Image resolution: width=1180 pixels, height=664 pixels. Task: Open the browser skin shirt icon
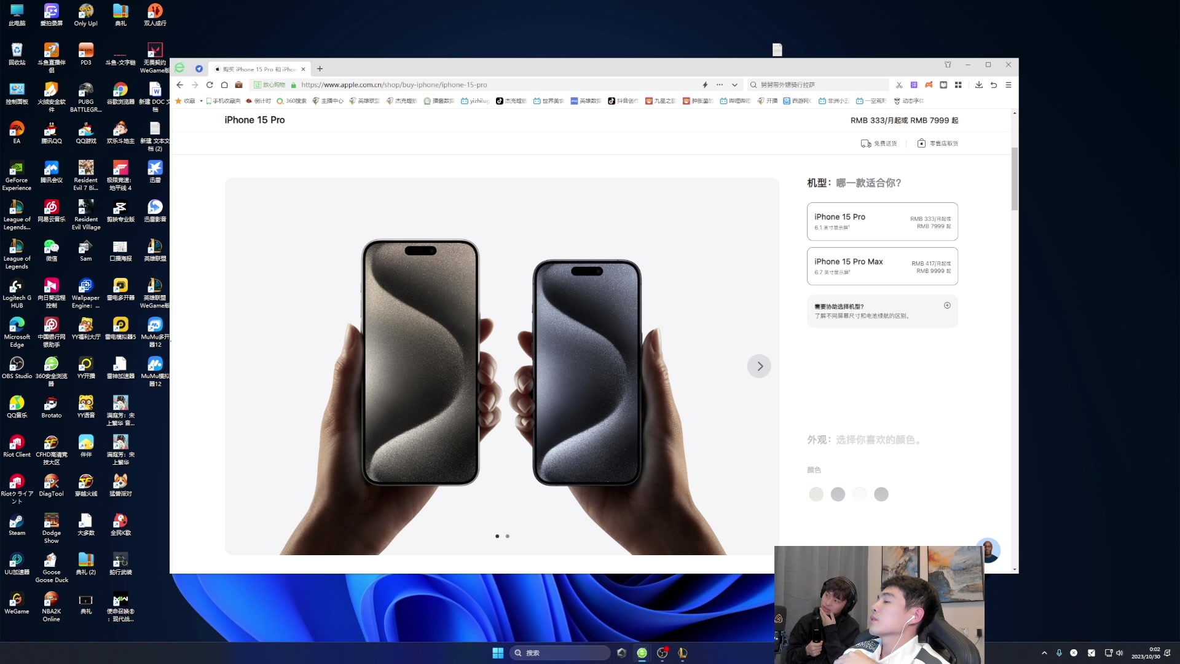[x=948, y=65]
